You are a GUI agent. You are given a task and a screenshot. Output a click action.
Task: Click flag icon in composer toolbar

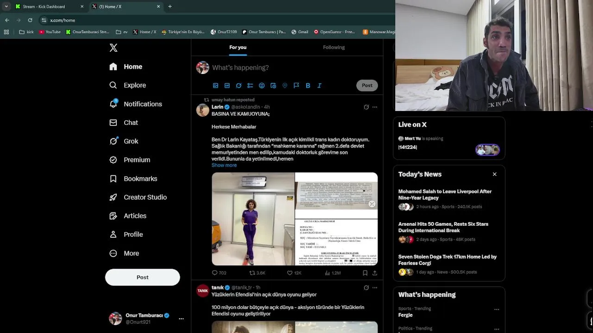click(296, 86)
